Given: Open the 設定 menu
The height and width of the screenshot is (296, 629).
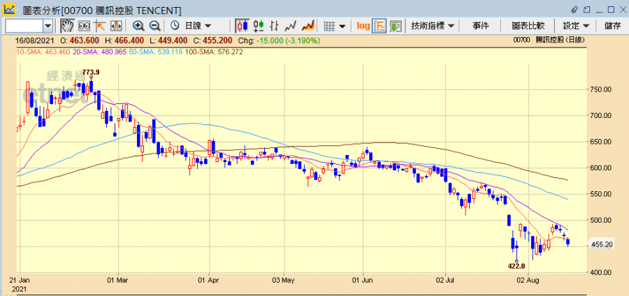Looking at the screenshot, I should pos(576,25).
